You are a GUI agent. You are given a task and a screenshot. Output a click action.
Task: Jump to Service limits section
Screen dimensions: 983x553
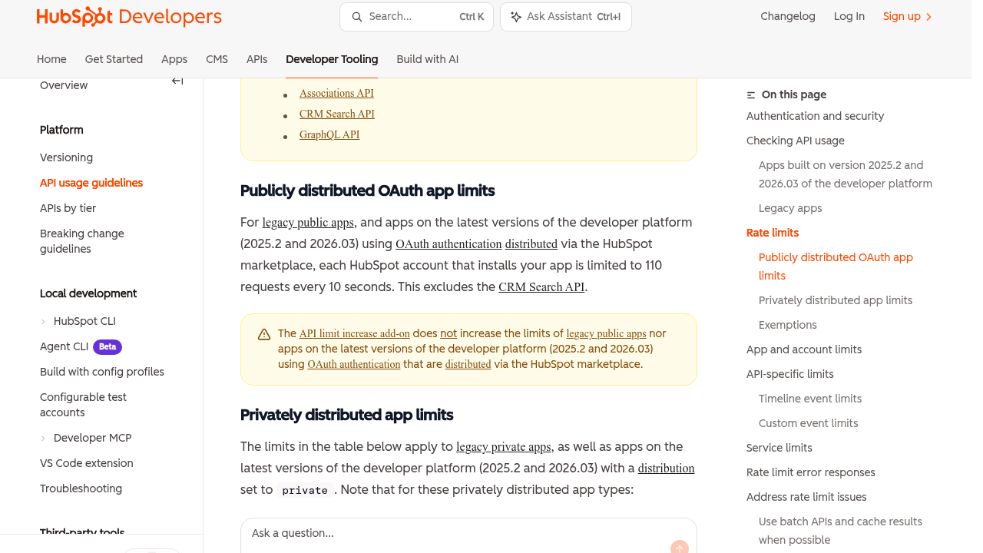[x=779, y=449]
